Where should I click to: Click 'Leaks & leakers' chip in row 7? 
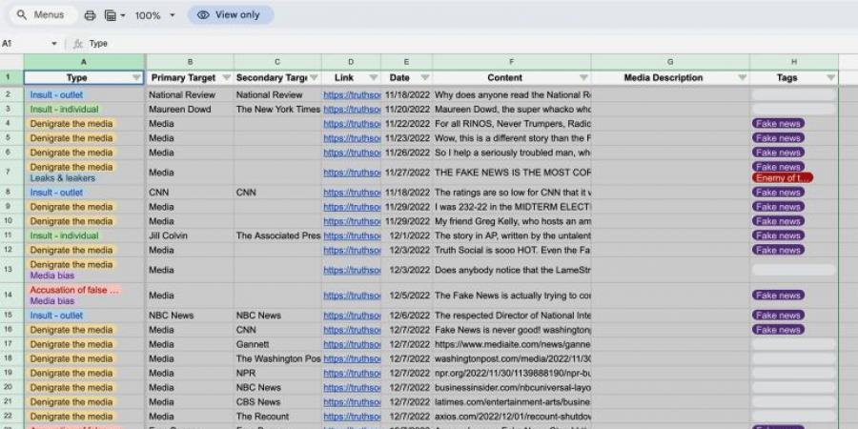click(x=62, y=178)
